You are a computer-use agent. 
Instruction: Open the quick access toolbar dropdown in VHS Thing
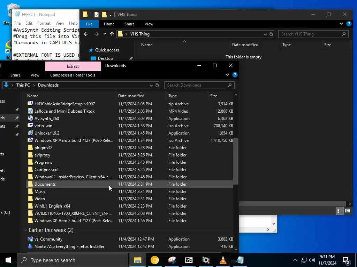pyautogui.click(x=111, y=15)
